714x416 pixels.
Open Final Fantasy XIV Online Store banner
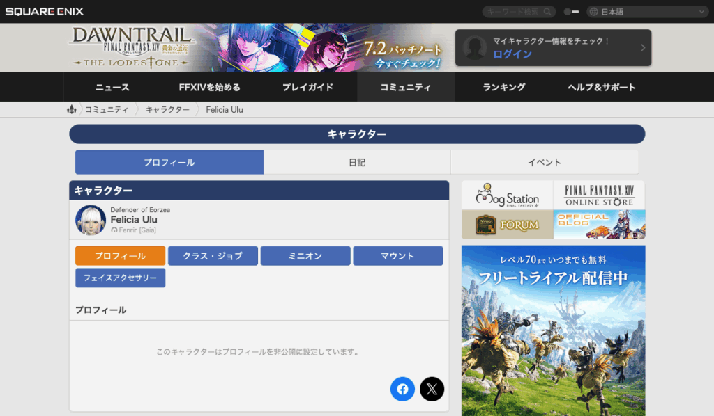click(x=599, y=195)
